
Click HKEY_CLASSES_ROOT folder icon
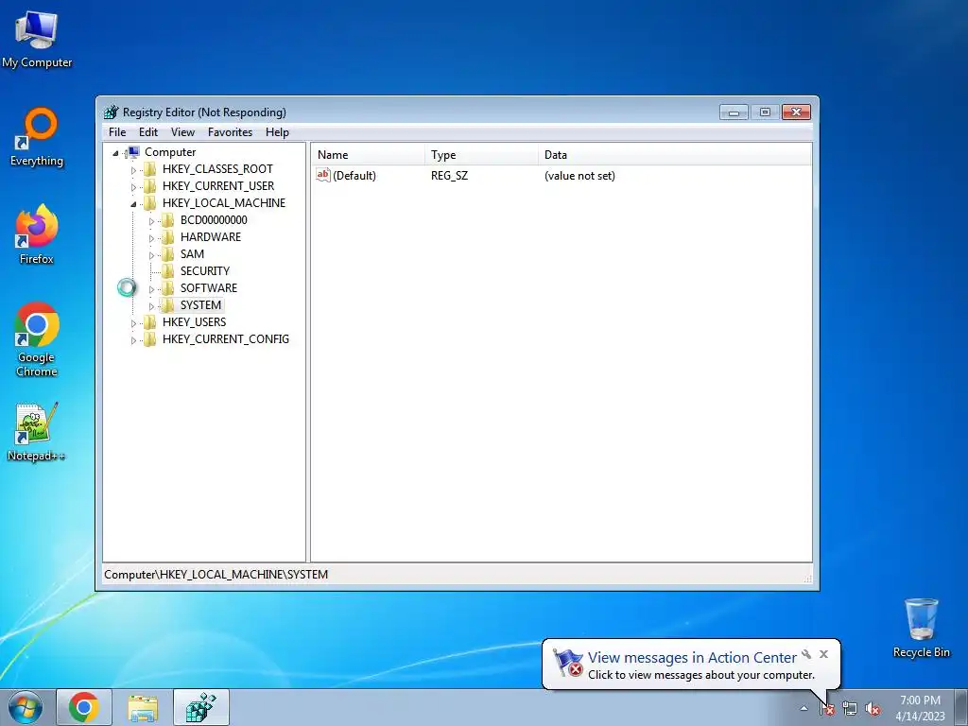click(x=149, y=169)
